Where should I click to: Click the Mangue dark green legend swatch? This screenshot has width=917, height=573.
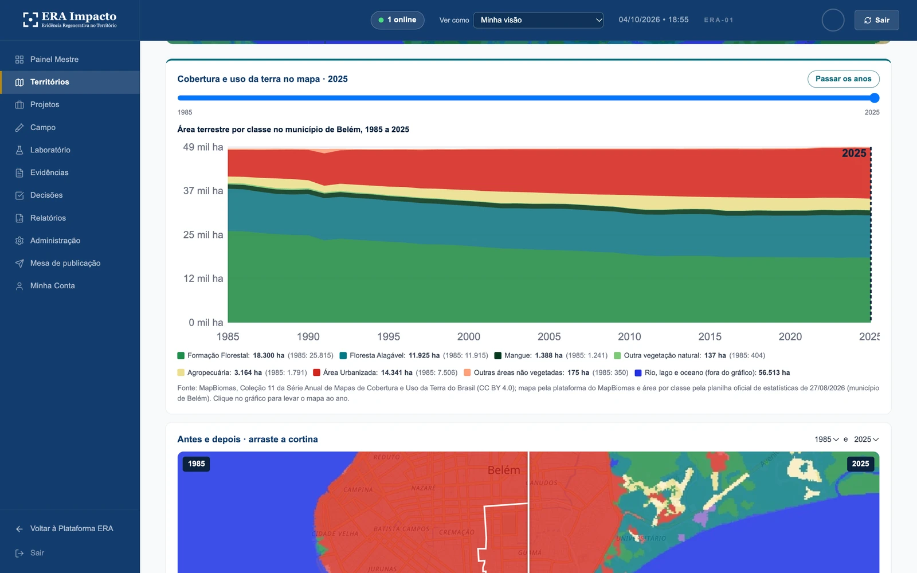(x=498, y=356)
